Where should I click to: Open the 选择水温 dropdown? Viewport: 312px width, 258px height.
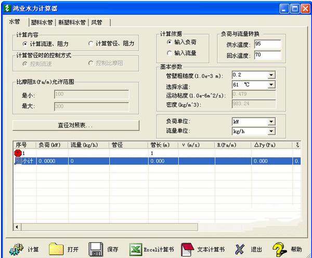coord(271,84)
